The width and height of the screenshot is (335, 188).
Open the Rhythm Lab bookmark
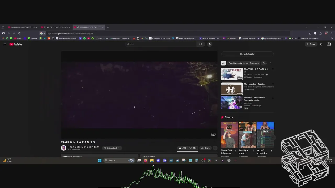pyautogui.click(x=101, y=38)
